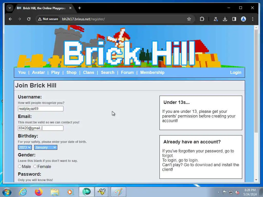Open the Shop navigation link
The width and height of the screenshot is (263, 197).
[x=71, y=73]
